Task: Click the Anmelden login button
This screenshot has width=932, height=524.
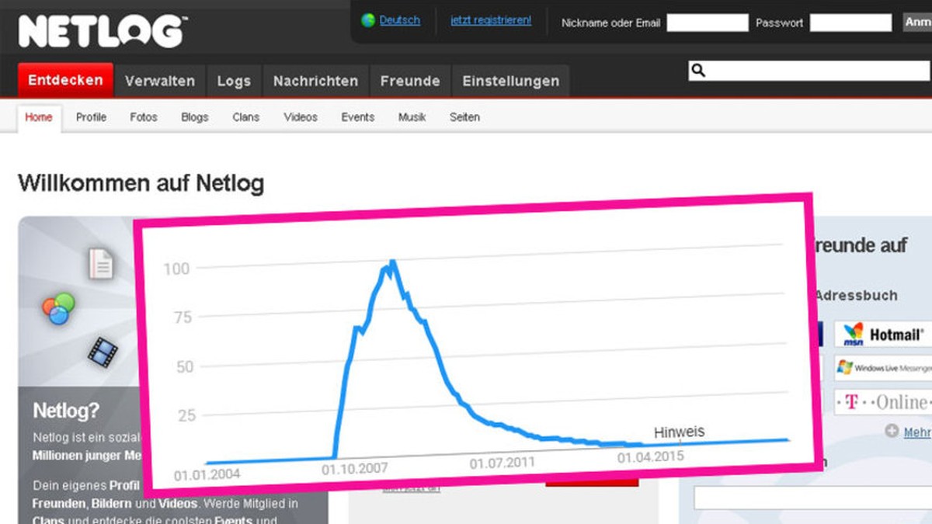Action: tap(917, 23)
